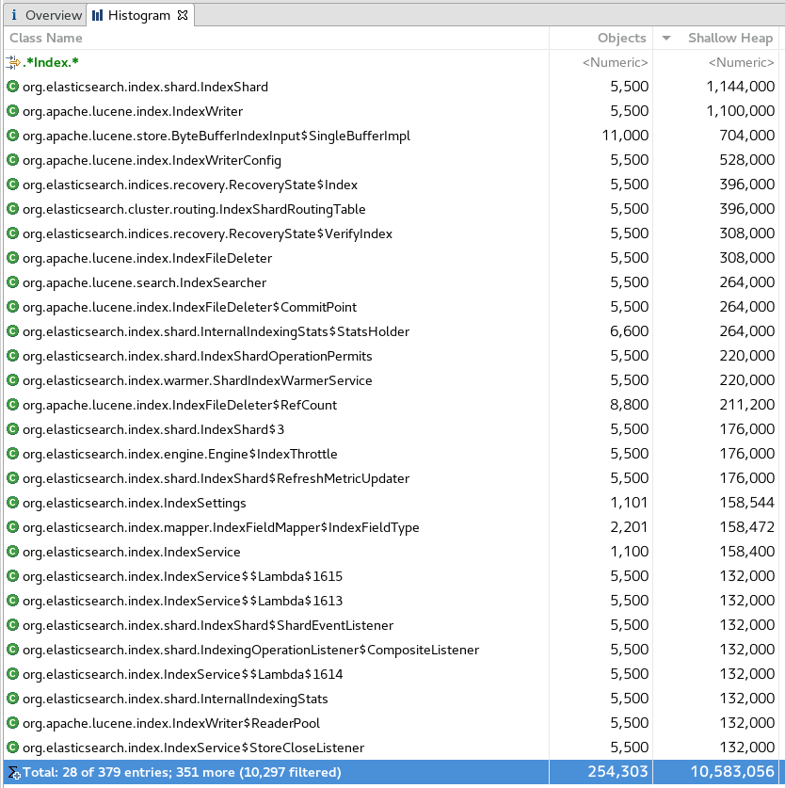
Task: Click the 6,600 objects cell
Action: [629, 331]
